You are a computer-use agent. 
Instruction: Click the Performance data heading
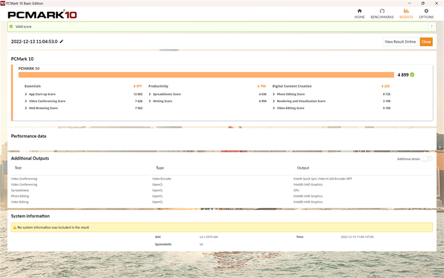29,136
